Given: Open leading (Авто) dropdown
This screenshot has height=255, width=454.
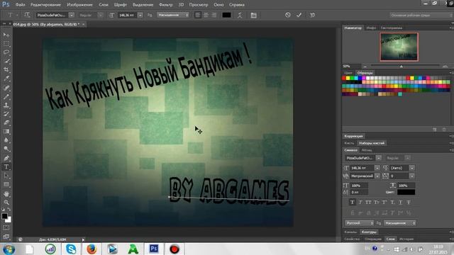Looking at the screenshot, I should pos(411,168).
